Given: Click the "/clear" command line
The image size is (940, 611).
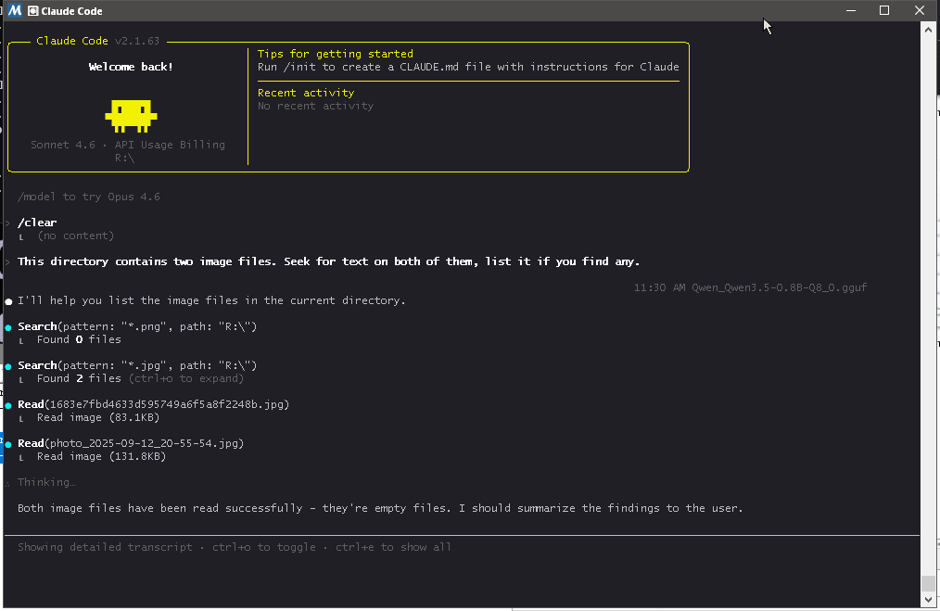Looking at the screenshot, I should coord(37,223).
